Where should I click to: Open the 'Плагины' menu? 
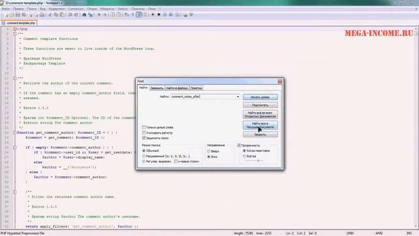(x=138, y=9)
